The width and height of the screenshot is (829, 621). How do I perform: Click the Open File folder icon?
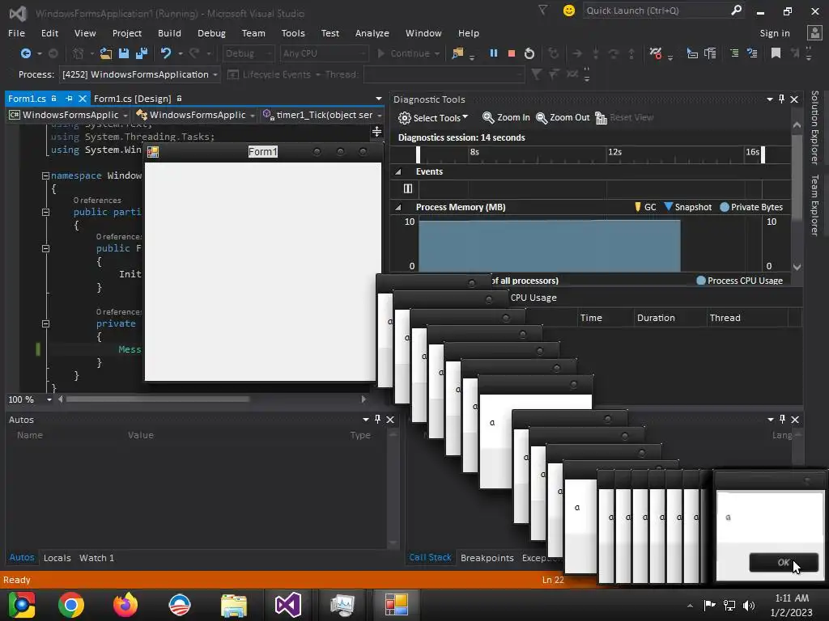tap(106, 53)
